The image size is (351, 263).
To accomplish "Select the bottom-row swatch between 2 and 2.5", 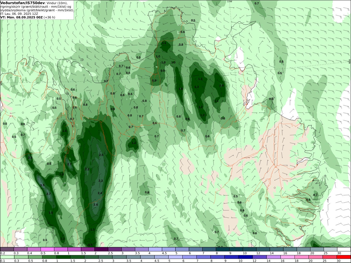I will click(x=91, y=257).
